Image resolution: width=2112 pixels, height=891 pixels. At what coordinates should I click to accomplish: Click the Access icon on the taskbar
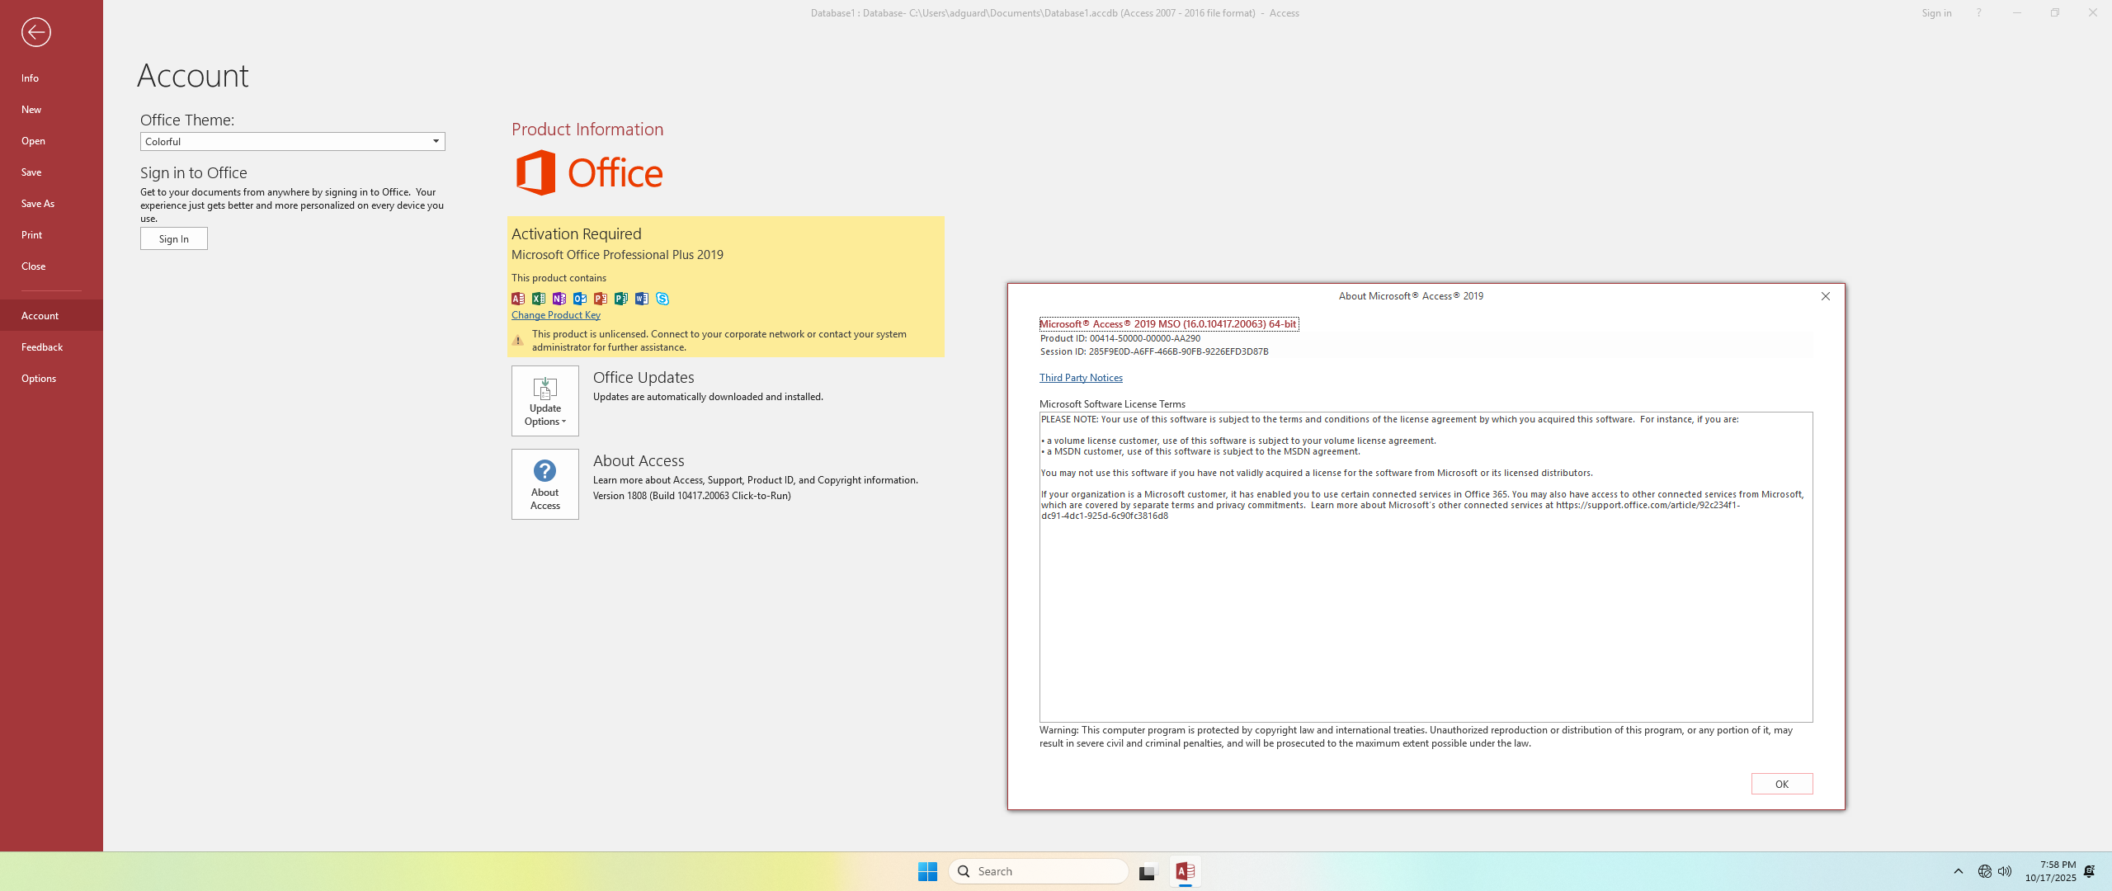click(1185, 871)
